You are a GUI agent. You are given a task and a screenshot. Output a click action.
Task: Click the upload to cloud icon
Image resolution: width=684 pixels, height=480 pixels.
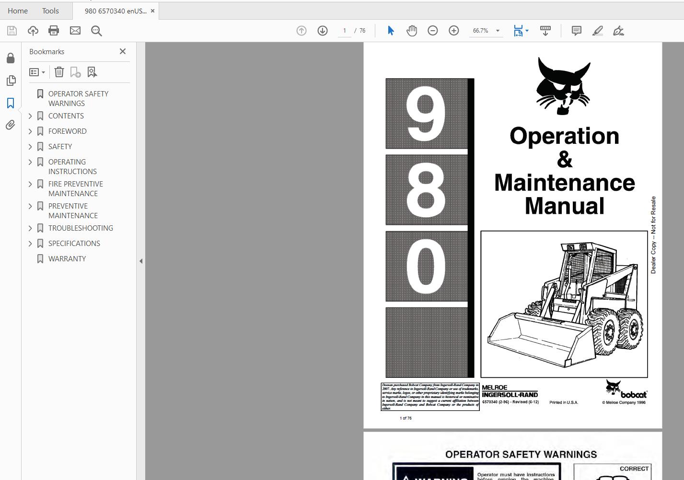click(33, 31)
